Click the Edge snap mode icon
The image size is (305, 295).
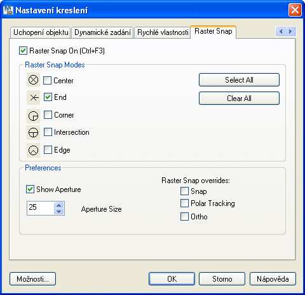tap(33, 150)
